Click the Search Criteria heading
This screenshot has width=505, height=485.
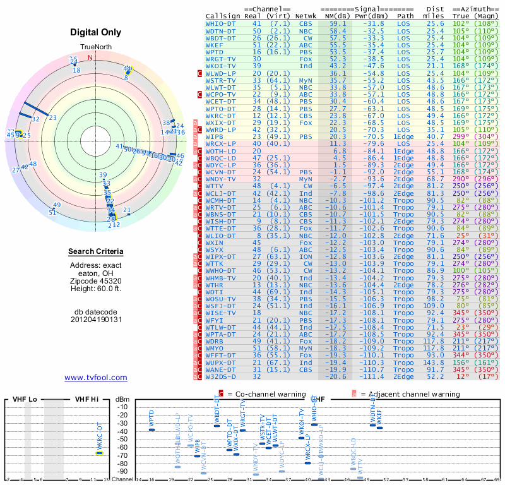click(x=96, y=251)
